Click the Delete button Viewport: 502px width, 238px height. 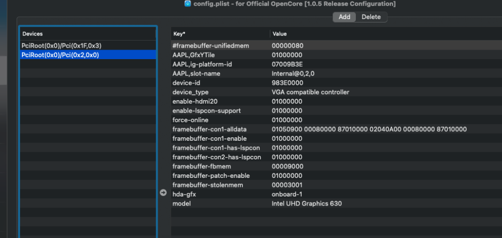[371, 17]
